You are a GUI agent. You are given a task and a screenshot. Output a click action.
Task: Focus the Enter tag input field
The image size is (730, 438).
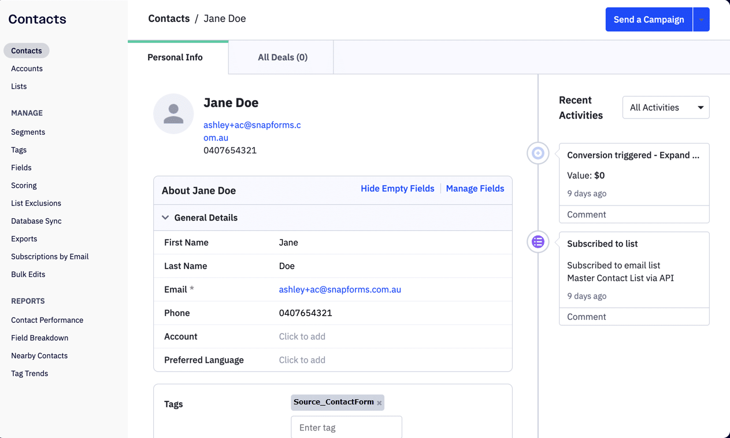tap(346, 428)
